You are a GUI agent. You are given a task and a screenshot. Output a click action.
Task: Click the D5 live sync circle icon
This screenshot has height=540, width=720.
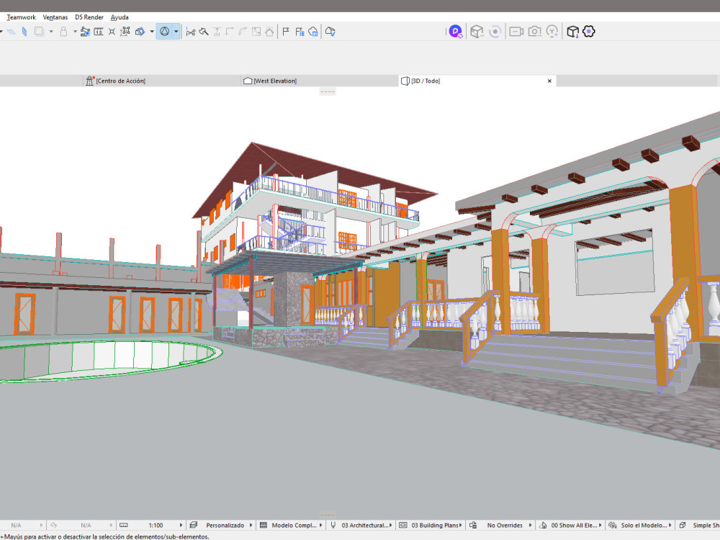tap(495, 32)
